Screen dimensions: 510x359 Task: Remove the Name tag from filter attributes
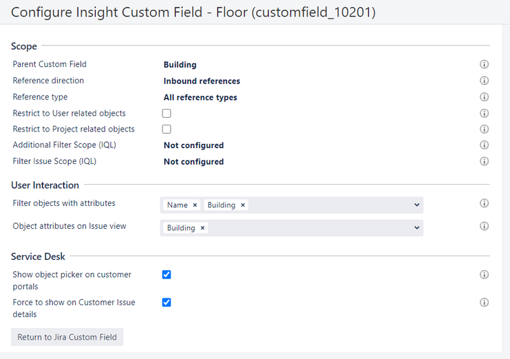point(195,205)
